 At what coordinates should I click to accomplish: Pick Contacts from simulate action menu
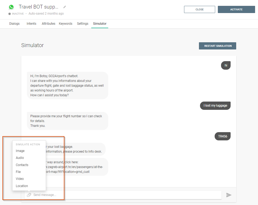click(22, 165)
